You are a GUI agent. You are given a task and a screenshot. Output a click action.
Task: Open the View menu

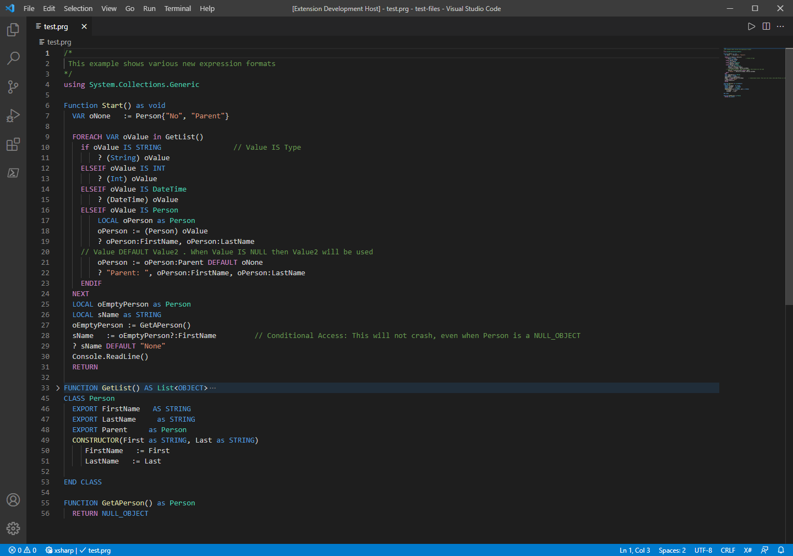[109, 8]
